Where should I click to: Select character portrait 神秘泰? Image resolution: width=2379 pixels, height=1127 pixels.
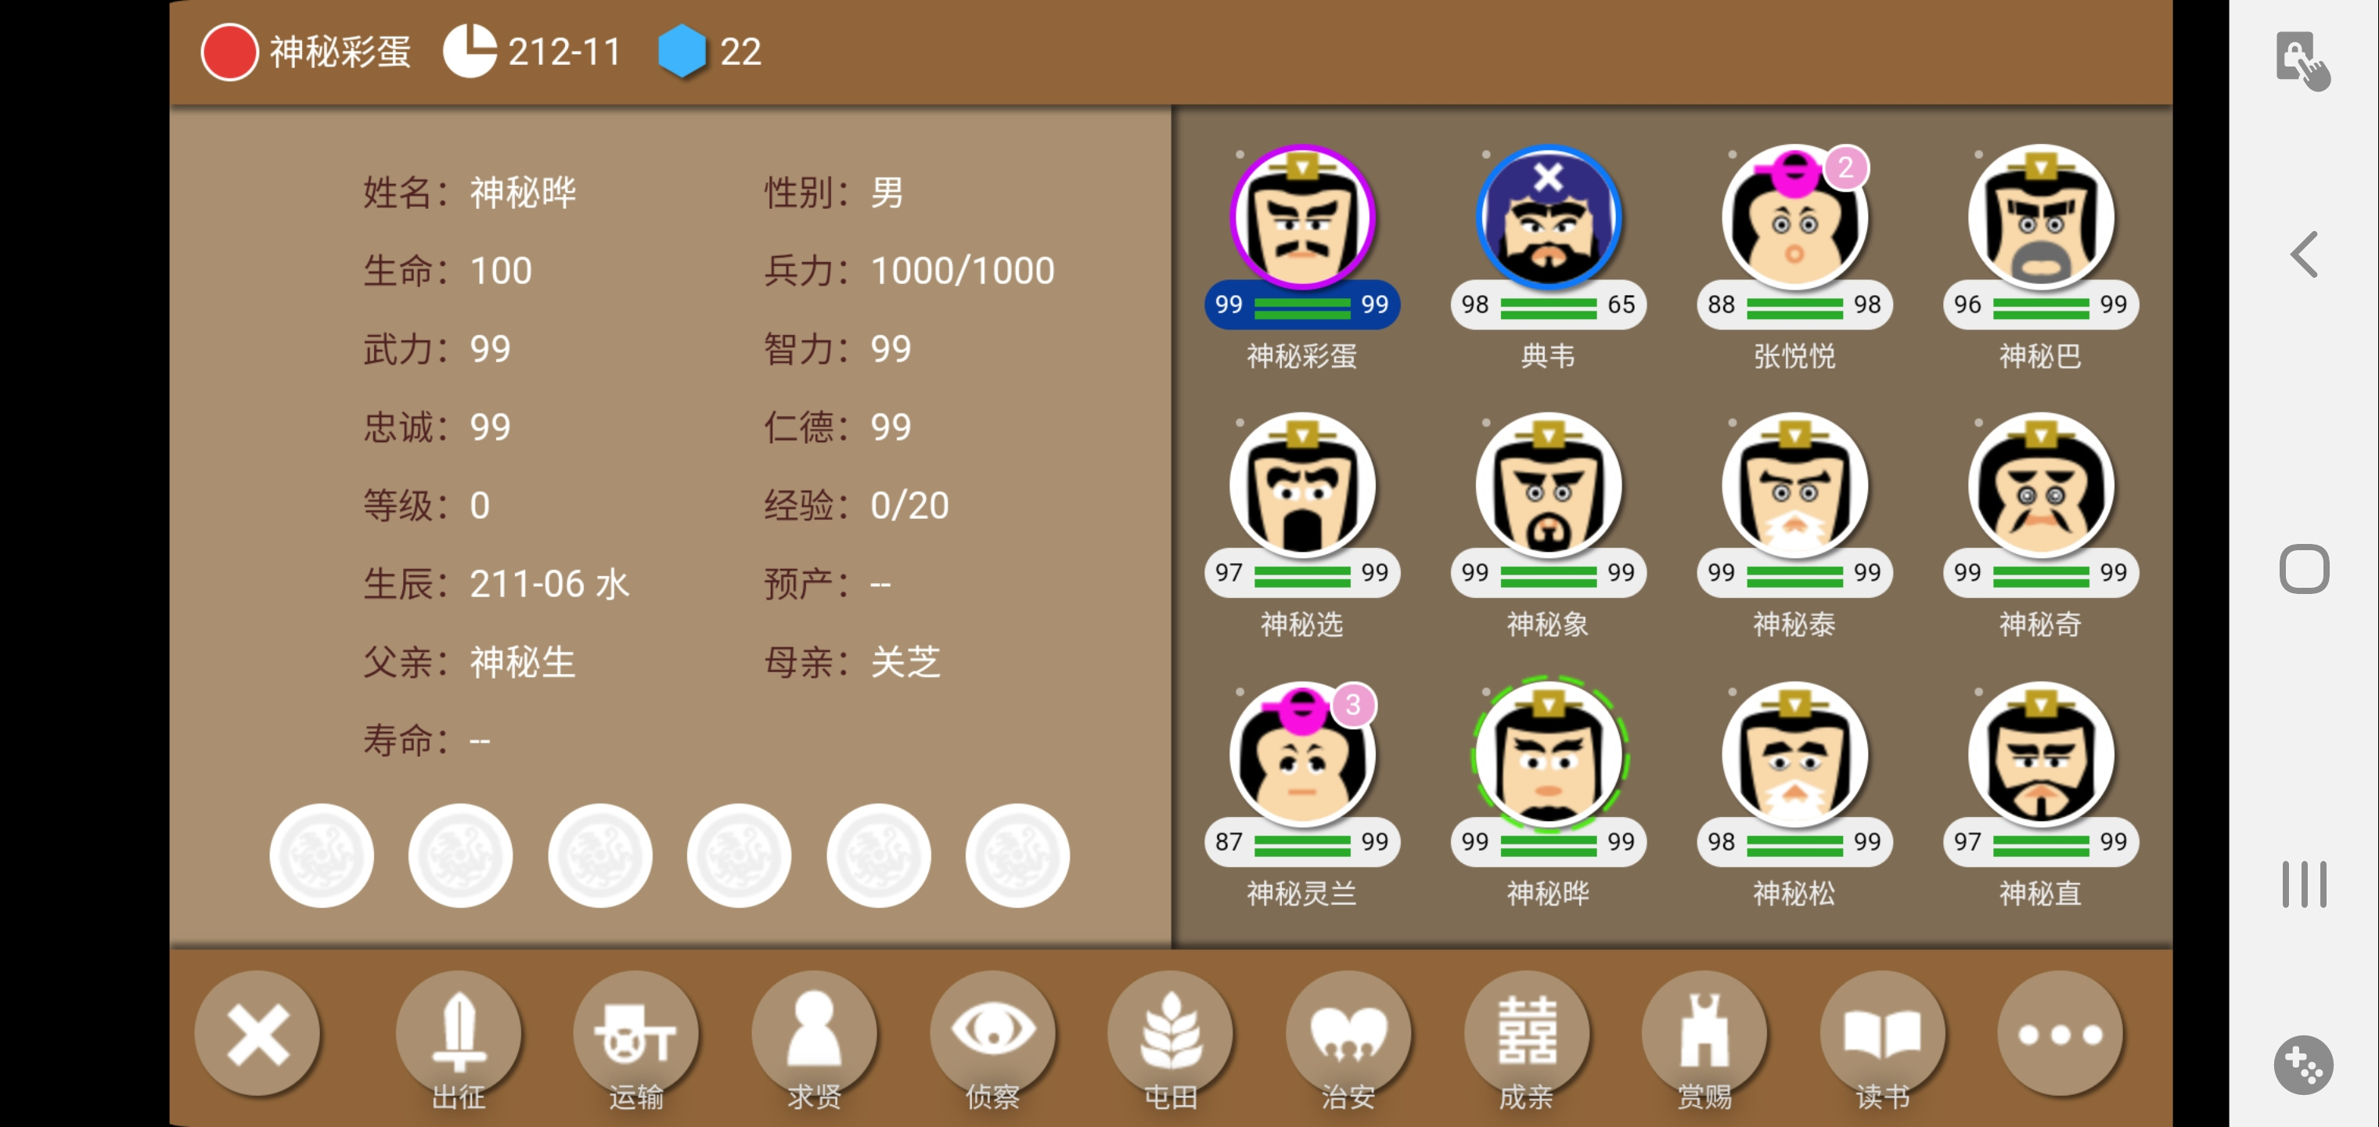coord(1794,485)
